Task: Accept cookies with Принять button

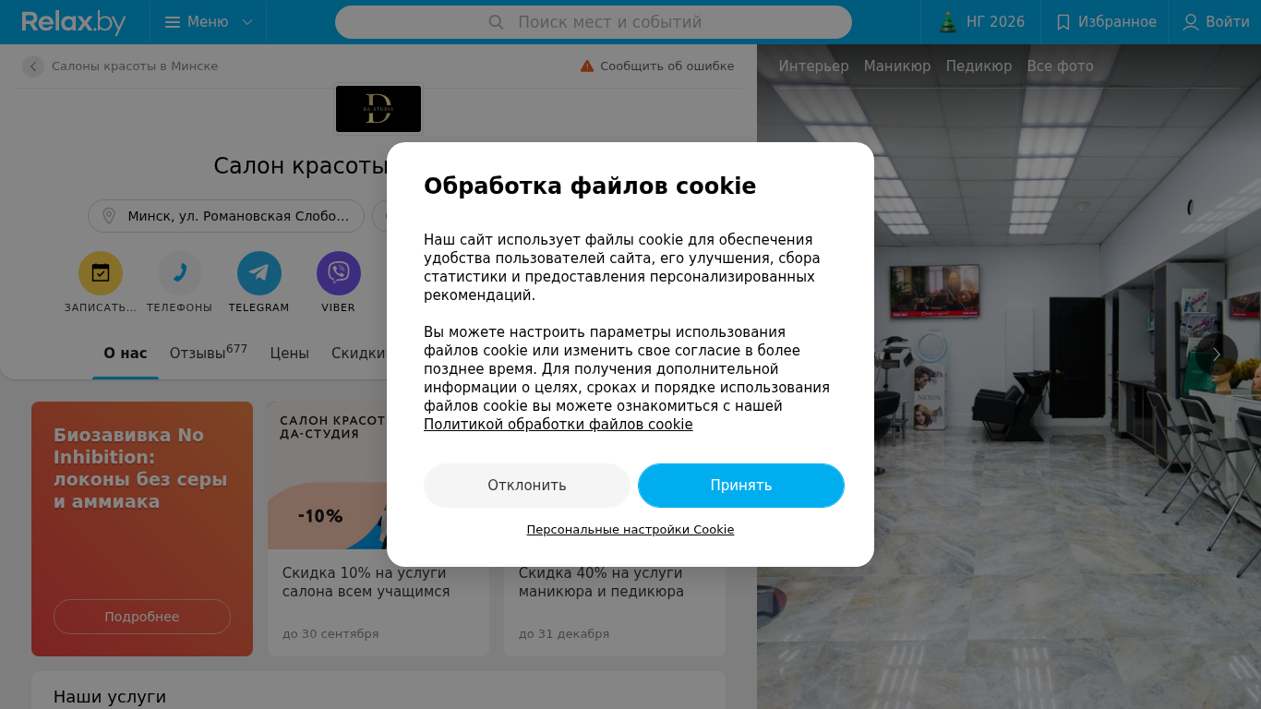Action: (x=741, y=486)
